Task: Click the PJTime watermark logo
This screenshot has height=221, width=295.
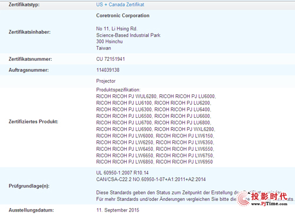Action: pos(263,199)
